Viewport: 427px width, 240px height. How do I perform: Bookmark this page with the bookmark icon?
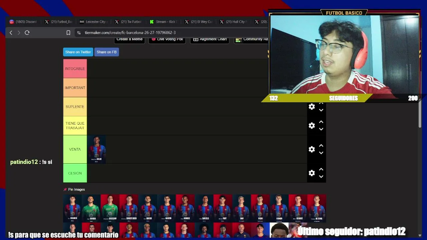click(x=68, y=33)
